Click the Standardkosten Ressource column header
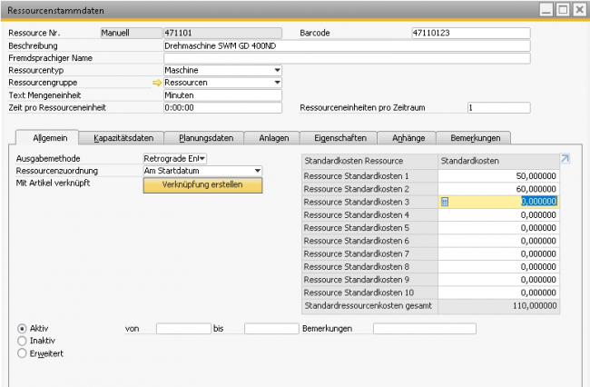This screenshot has height=387, width=590. click(x=369, y=161)
